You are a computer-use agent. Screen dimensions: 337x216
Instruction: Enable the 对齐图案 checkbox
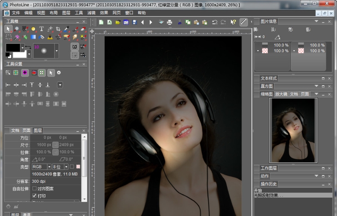pyautogui.click(x=35, y=189)
